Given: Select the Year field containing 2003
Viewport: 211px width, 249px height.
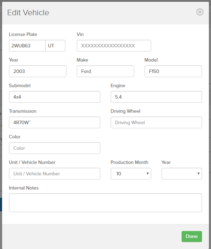Looking at the screenshot, I should pyautogui.click(x=38, y=71).
